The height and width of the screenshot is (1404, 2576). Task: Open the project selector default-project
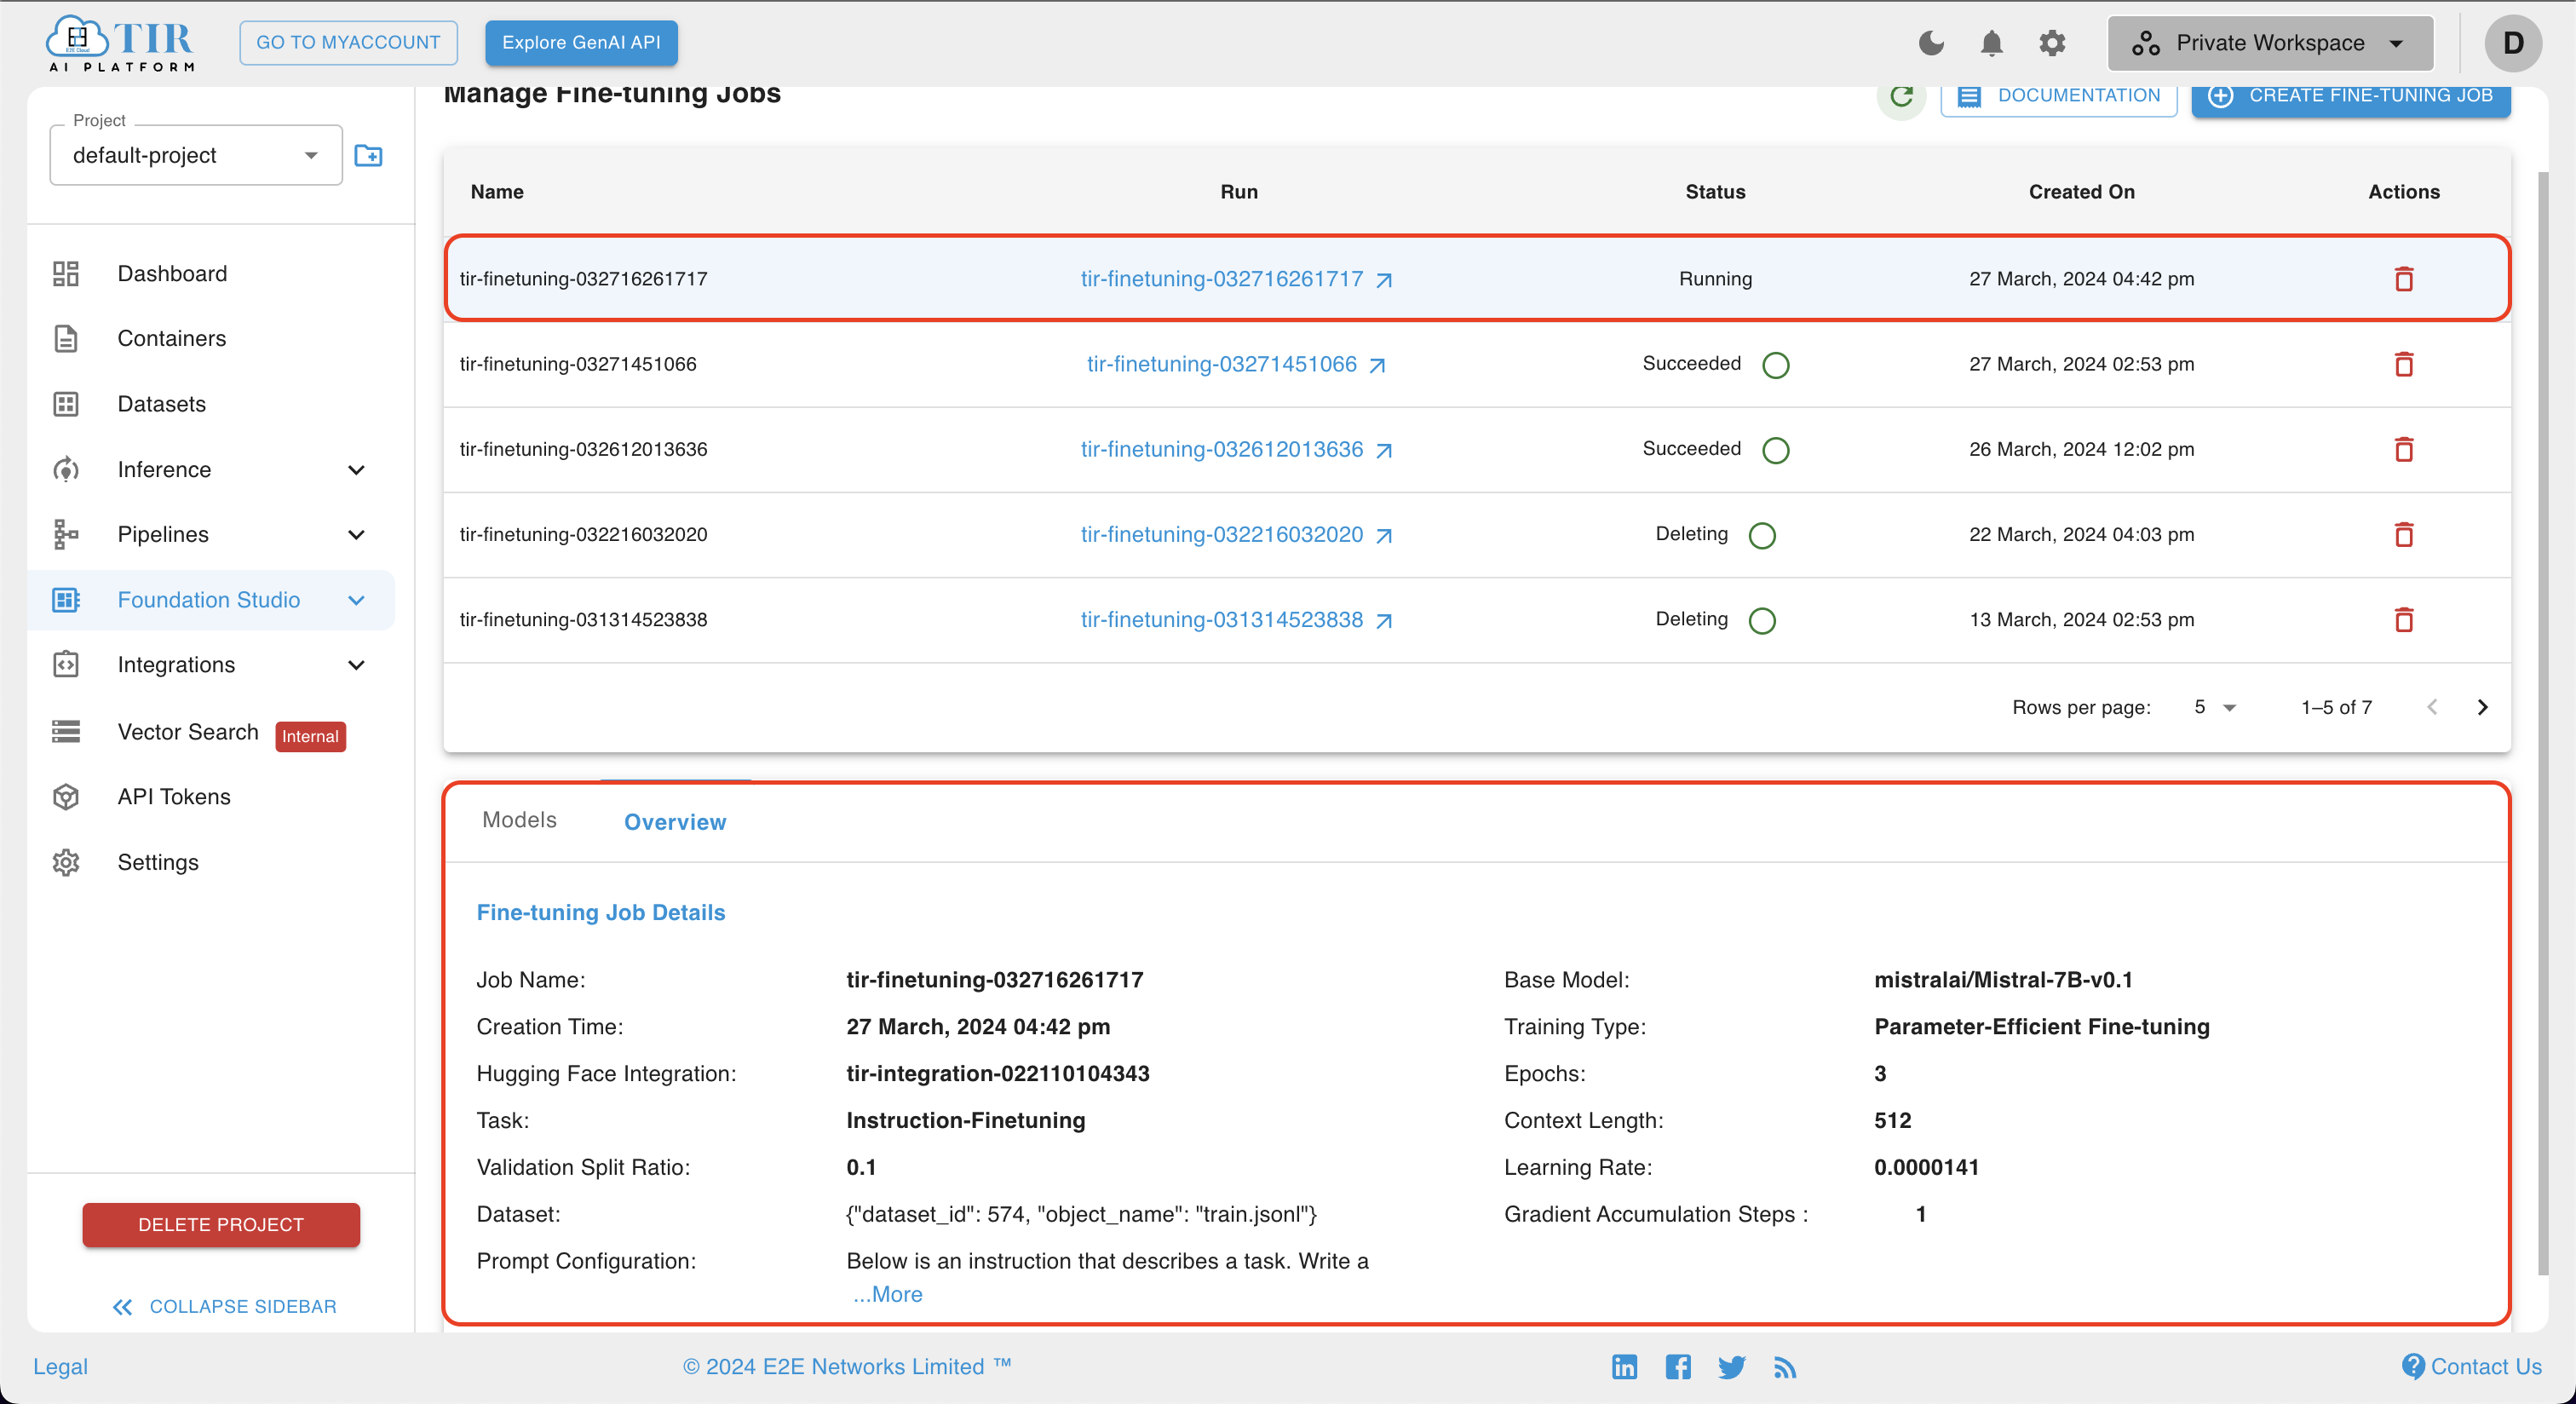pyautogui.click(x=196, y=155)
